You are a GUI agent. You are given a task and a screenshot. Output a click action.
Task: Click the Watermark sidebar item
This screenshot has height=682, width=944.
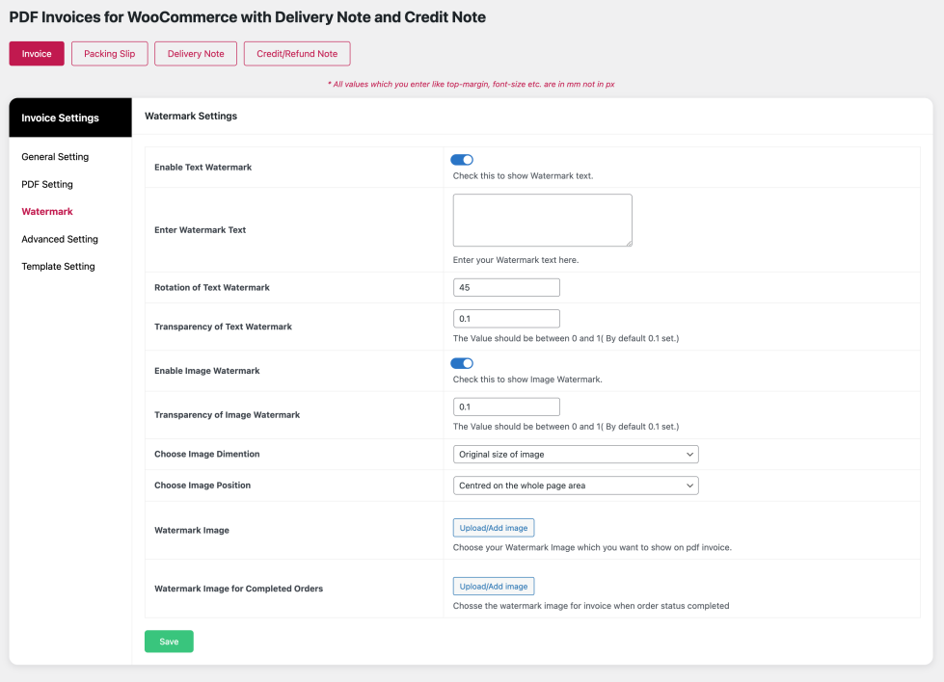[x=47, y=212]
